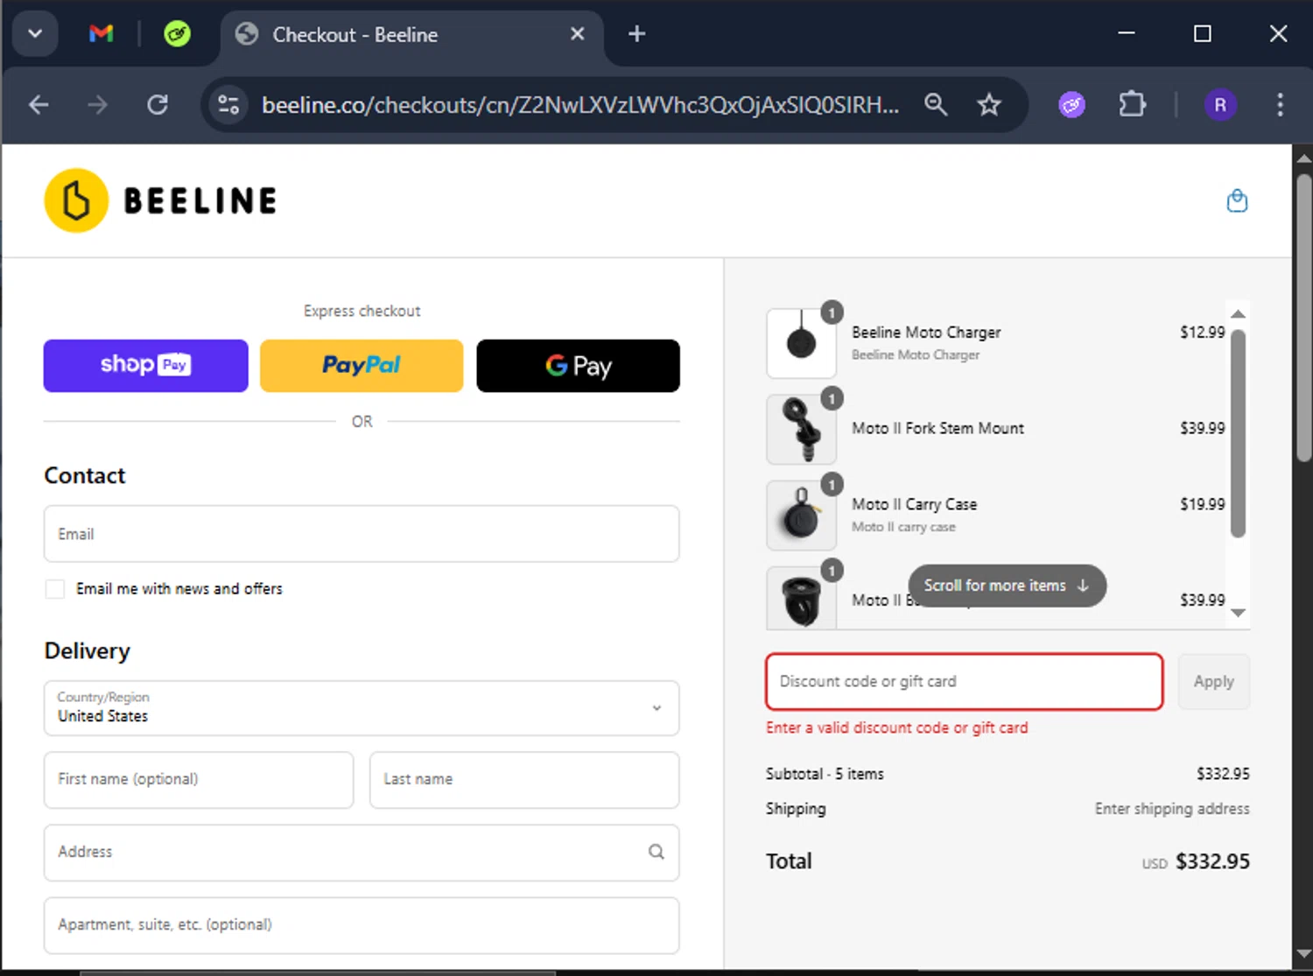
Task: Click the forward navigation arrow
Action: point(97,105)
